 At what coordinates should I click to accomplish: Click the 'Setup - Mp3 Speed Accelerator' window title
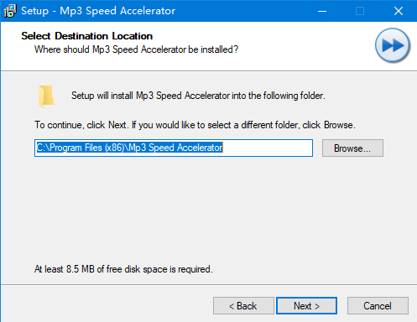[98, 11]
